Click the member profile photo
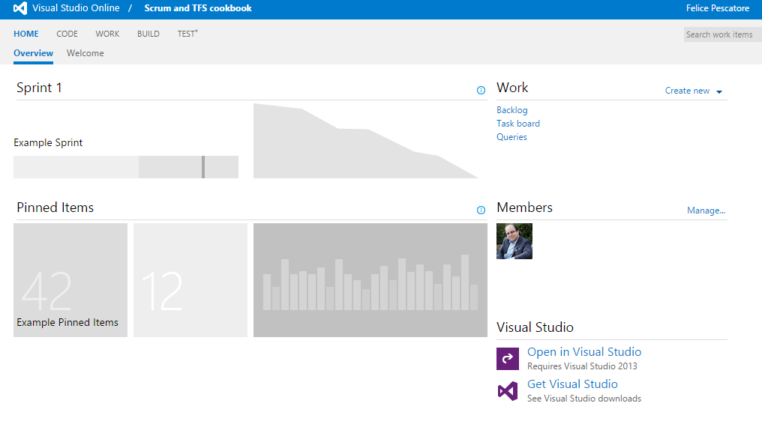This screenshot has width=762, height=424. pos(514,241)
